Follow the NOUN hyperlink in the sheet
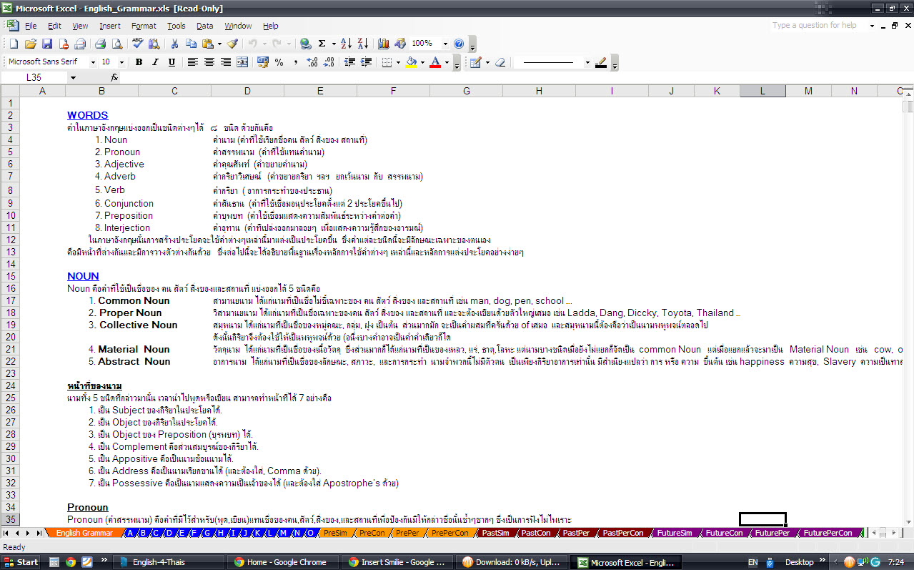Viewport: 914px width, 570px height. pos(83,276)
